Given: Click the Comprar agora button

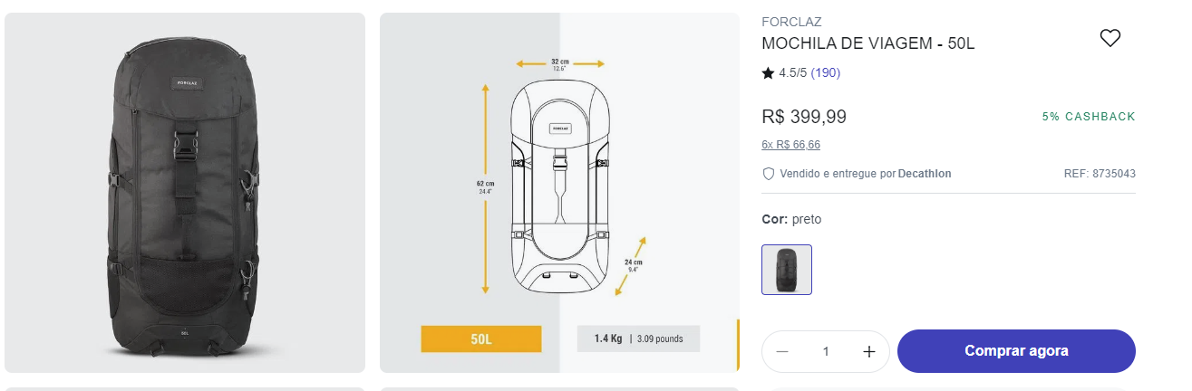Looking at the screenshot, I should tap(1016, 351).
